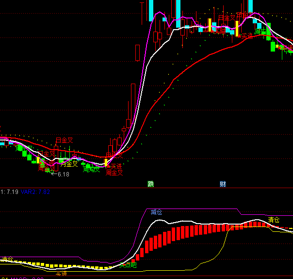This screenshot has width=293, height=279.
Task: Click the blue 财 marker icon
Action: point(223,184)
